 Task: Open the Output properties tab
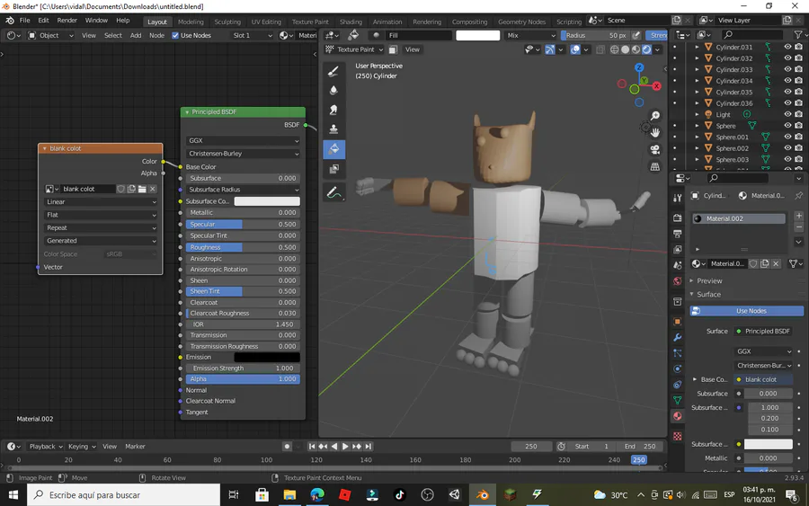click(x=678, y=234)
